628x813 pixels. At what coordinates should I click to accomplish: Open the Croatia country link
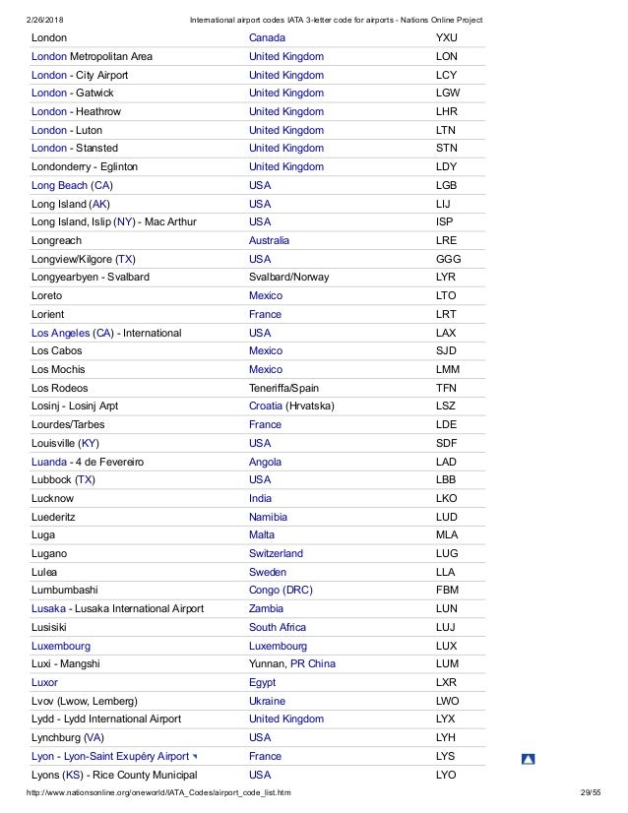pyautogui.click(x=266, y=406)
